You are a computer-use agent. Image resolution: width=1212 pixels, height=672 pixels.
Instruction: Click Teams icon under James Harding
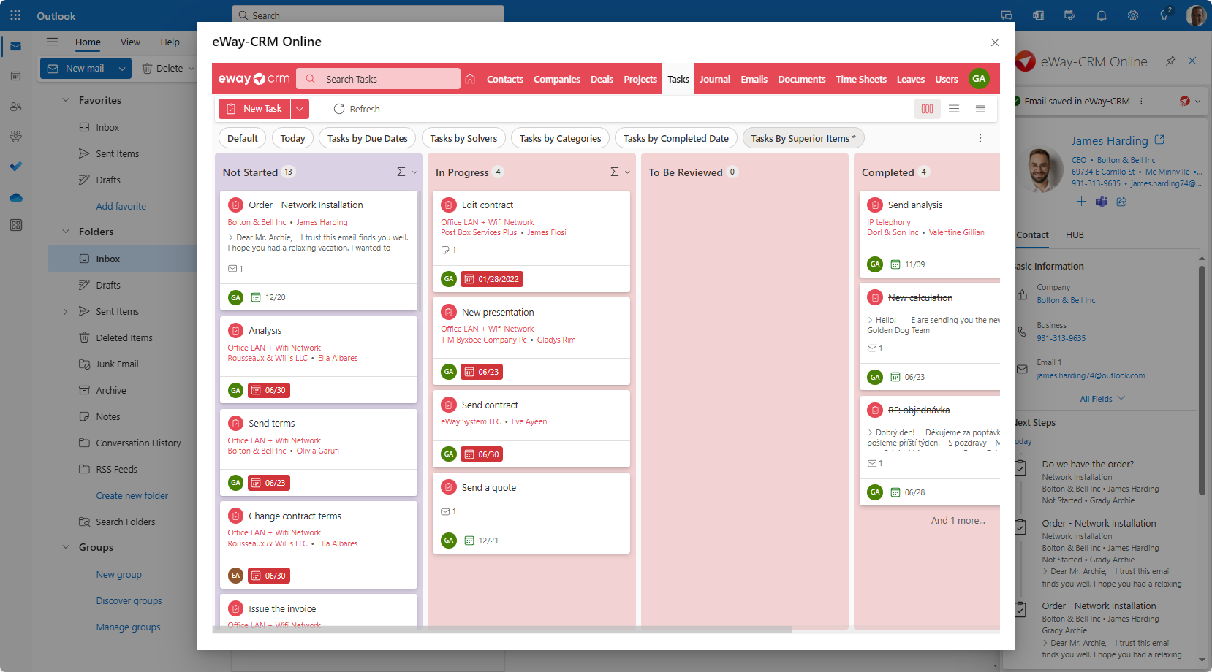[1102, 202]
